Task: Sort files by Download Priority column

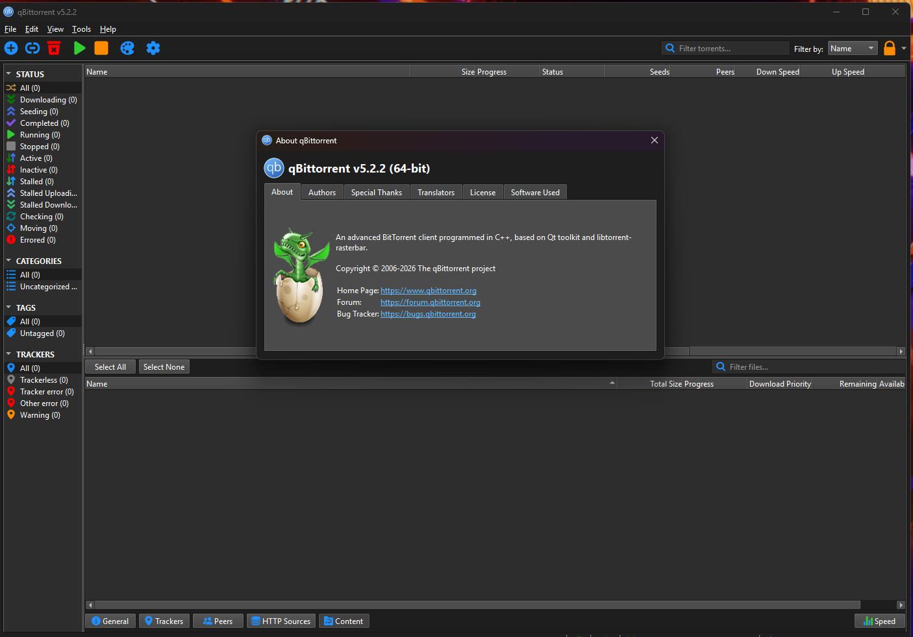Action: tap(780, 384)
